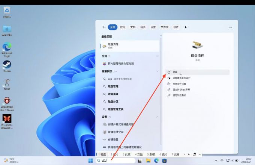Select the 磁盘清理 best match result

click(x=130, y=46)
